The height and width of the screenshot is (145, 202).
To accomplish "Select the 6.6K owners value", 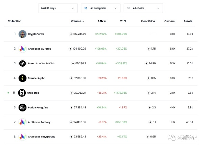I will pyautogui.click(x=172, y=49).
